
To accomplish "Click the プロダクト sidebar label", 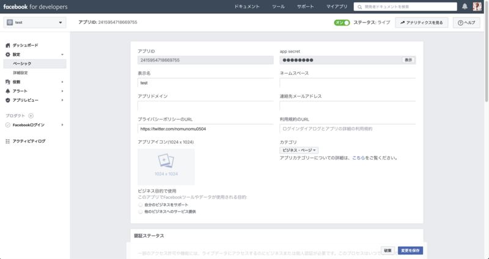I will pos(15,116).
